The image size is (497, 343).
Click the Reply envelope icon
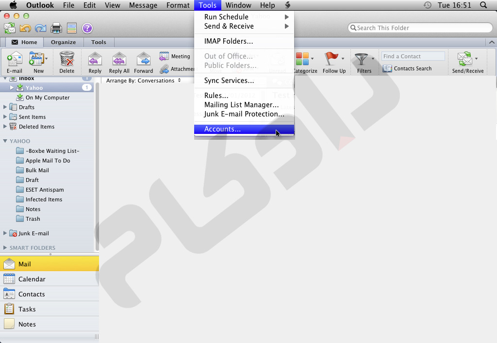95,60
